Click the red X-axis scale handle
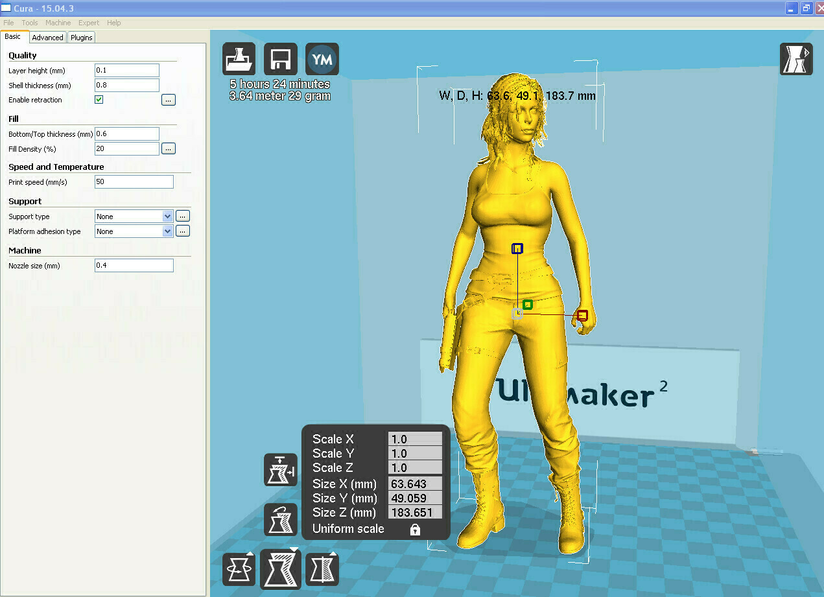 point(582,315)
